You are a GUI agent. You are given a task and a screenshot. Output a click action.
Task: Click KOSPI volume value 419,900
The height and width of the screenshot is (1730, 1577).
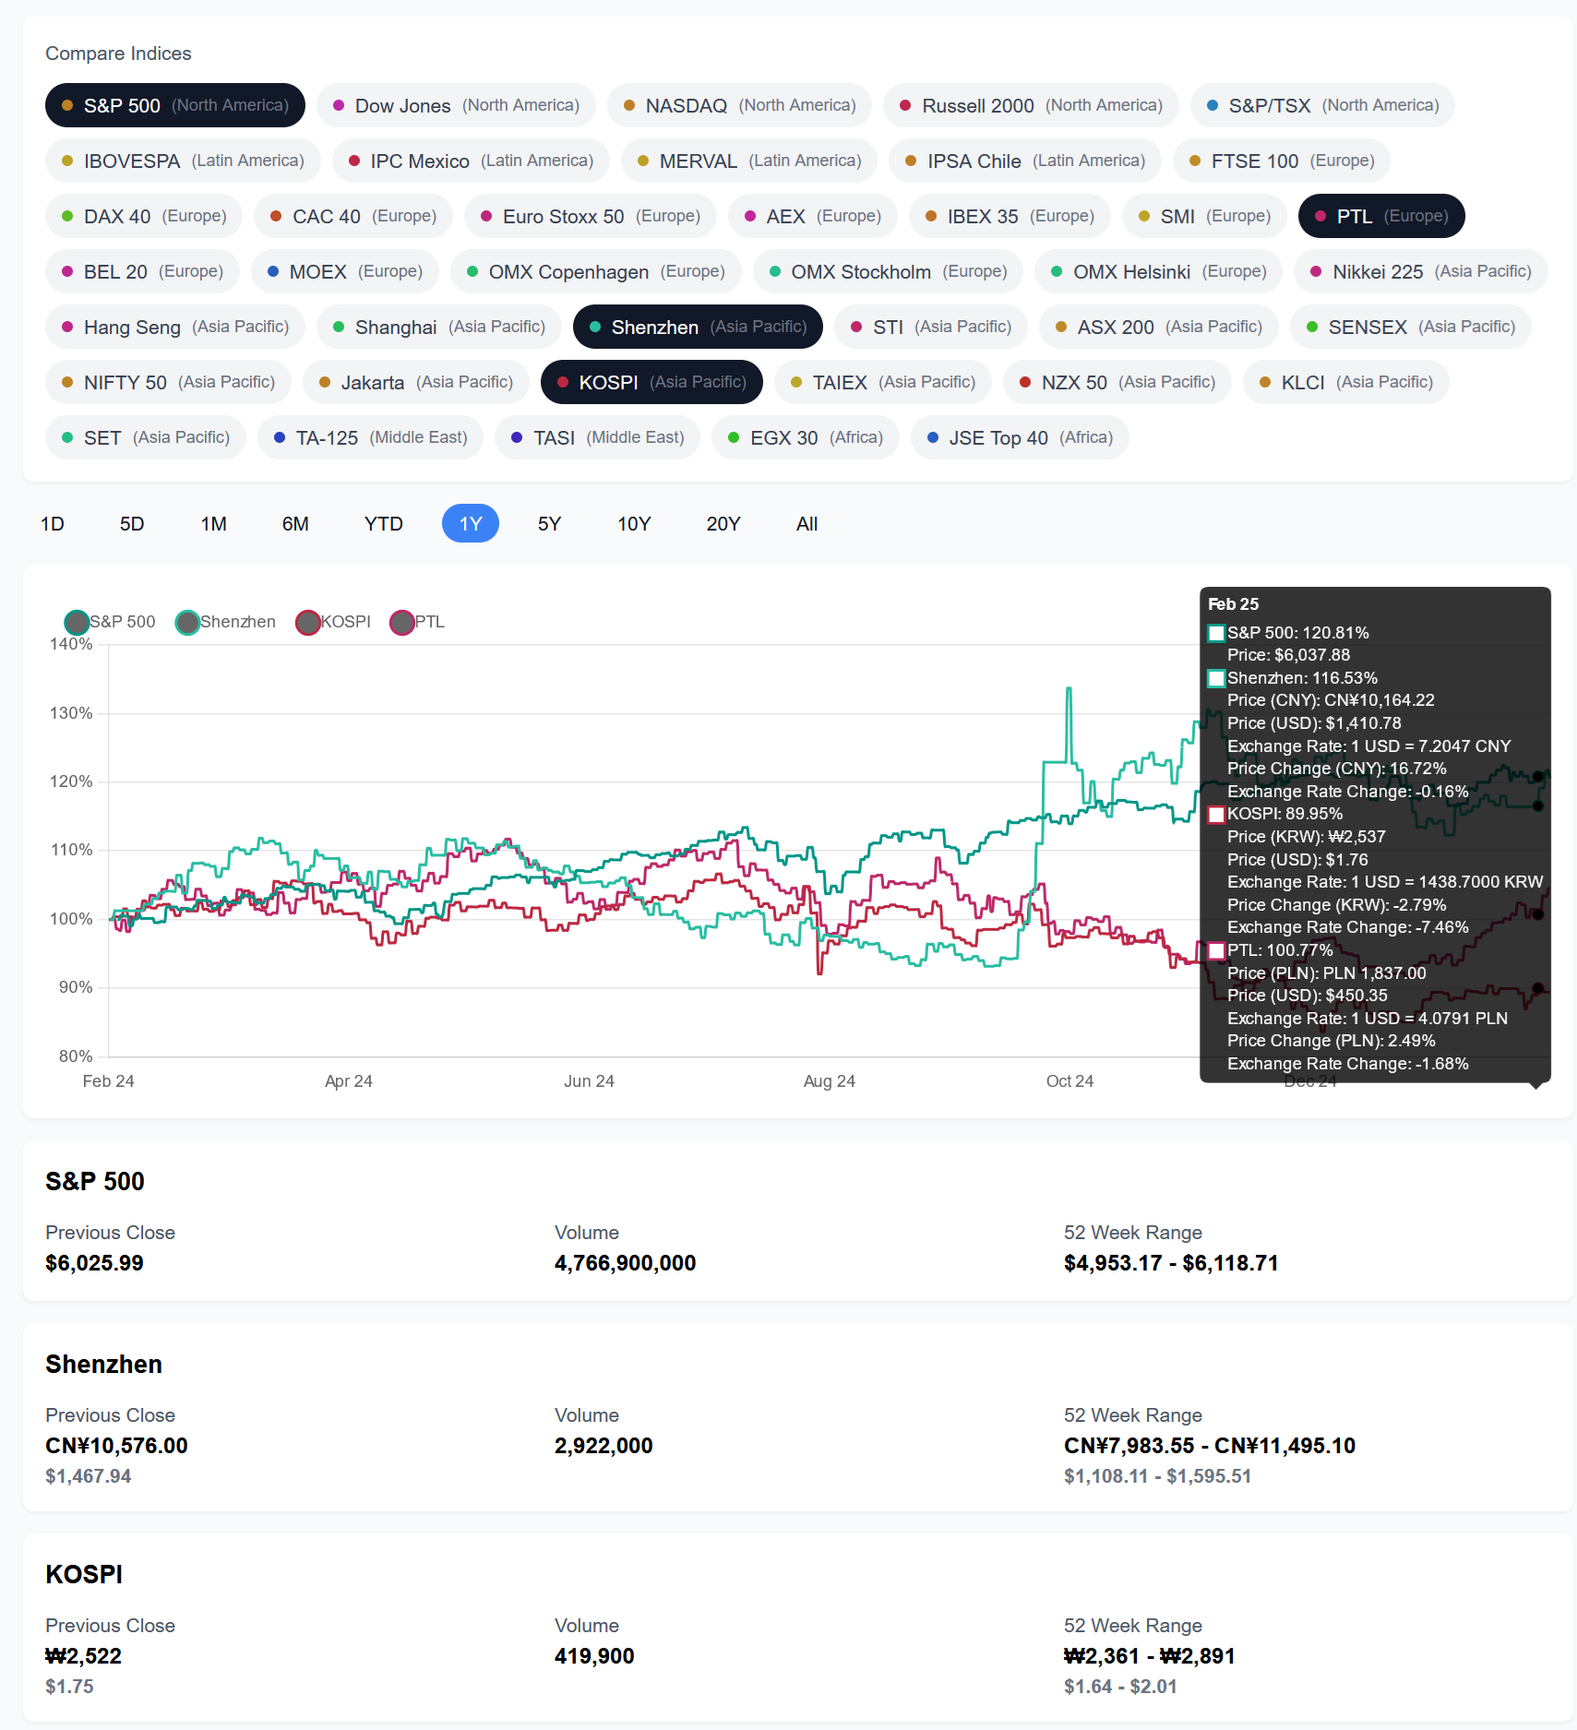point(594,1656)
